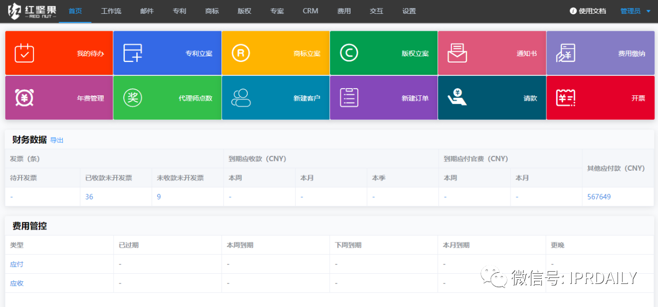
Task: Click the 本周到期 column header
Action: 240,245
